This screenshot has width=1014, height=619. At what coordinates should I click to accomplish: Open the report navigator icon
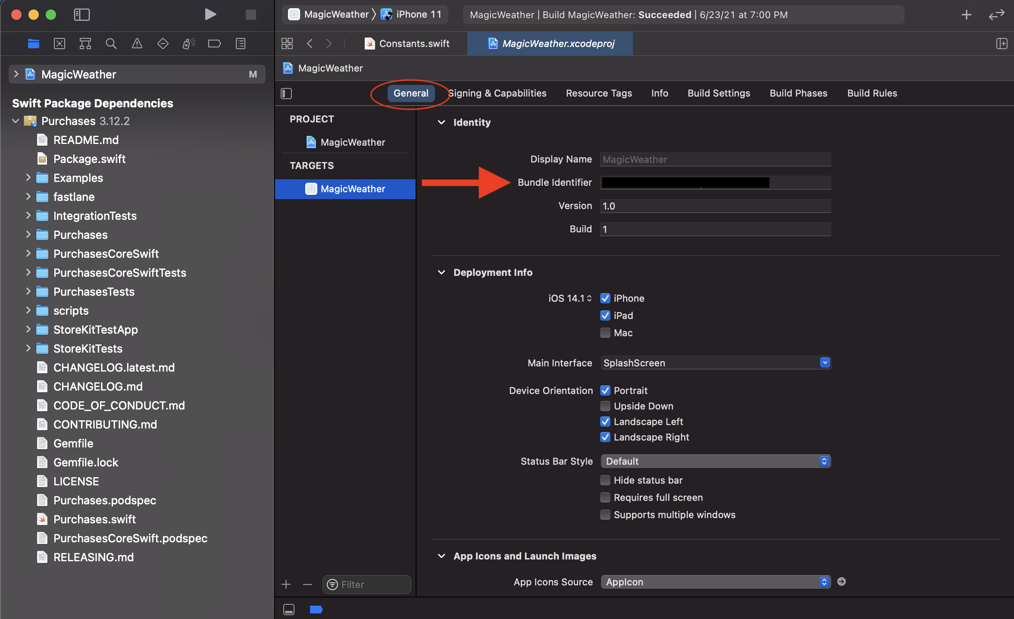[x=241, y=44]
